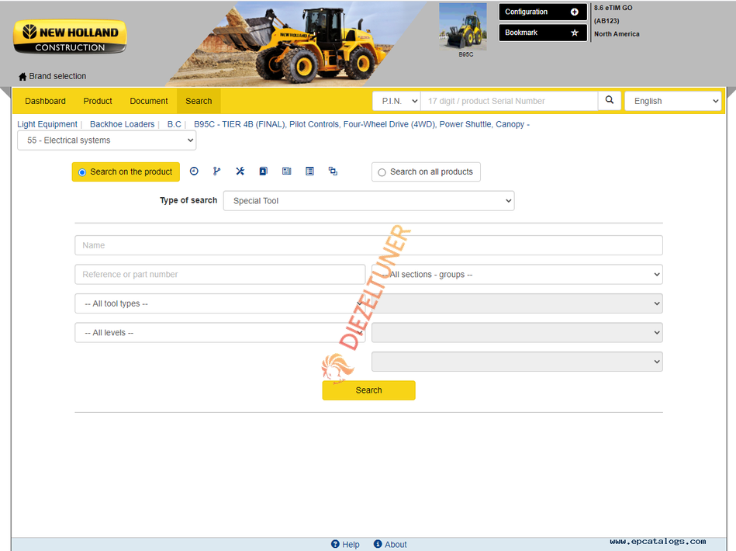Viewport: 736px width, 551px height.
Task: Open the Type of search Special Tool dropdown
Action: [369, 200]
